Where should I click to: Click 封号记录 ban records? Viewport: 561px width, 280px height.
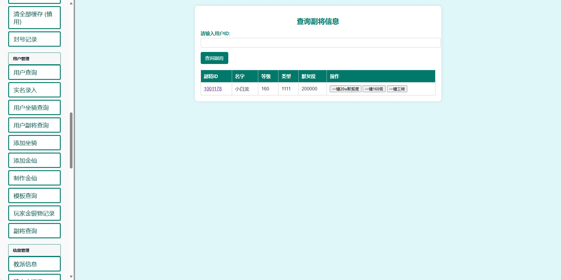coord(34,39)
